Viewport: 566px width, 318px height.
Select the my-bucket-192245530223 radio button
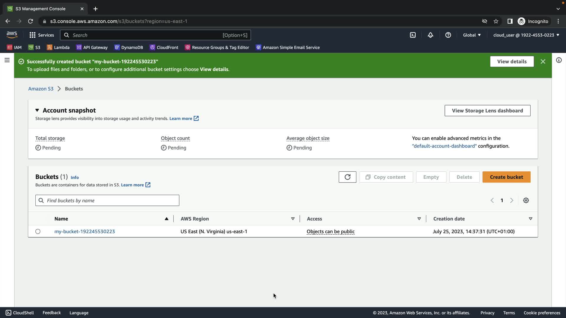tap(38, 231)
